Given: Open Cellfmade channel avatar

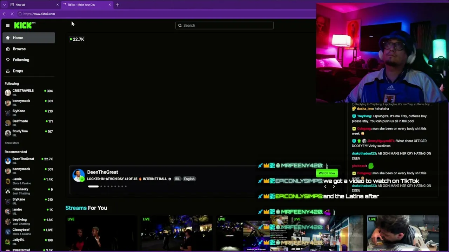Looking at the screenshot, I should pyautogui.click(x=8, y=123).
